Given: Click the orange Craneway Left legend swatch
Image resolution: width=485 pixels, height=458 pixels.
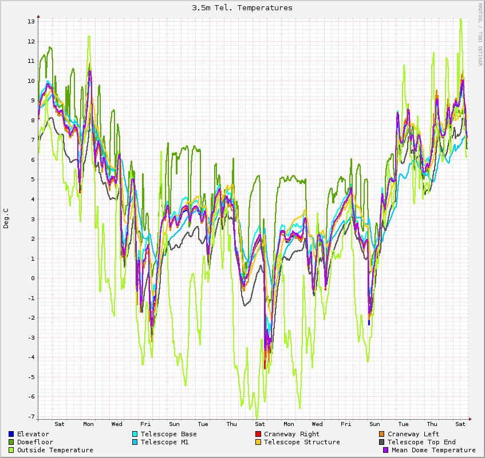Looking at the screenshot, I should coord(382,434).
